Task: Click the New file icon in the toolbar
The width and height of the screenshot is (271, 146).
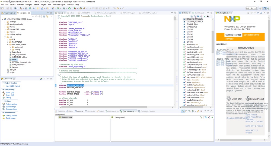Action: [2, 8]
